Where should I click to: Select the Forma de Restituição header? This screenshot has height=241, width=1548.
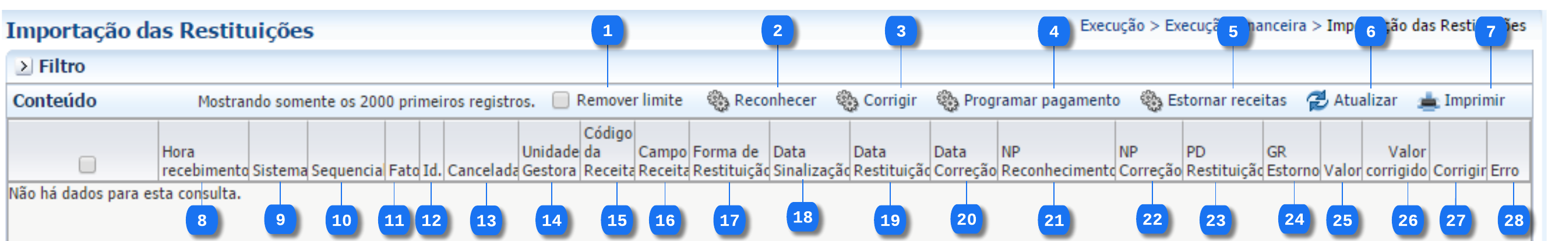[729, 161]
